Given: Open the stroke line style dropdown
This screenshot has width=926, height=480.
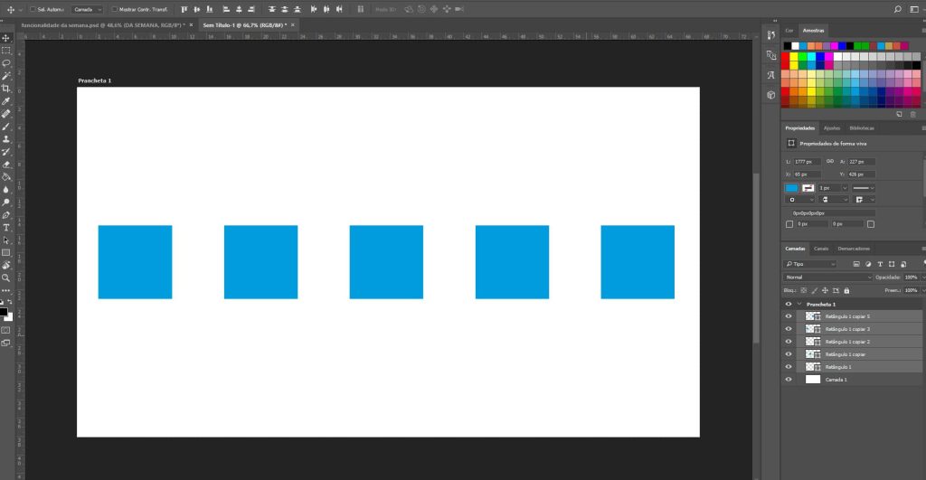Looking at the screenshot, I should point(864,188).
